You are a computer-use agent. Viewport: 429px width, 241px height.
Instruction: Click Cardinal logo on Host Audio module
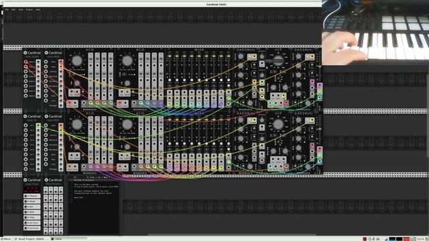(25, 53)
